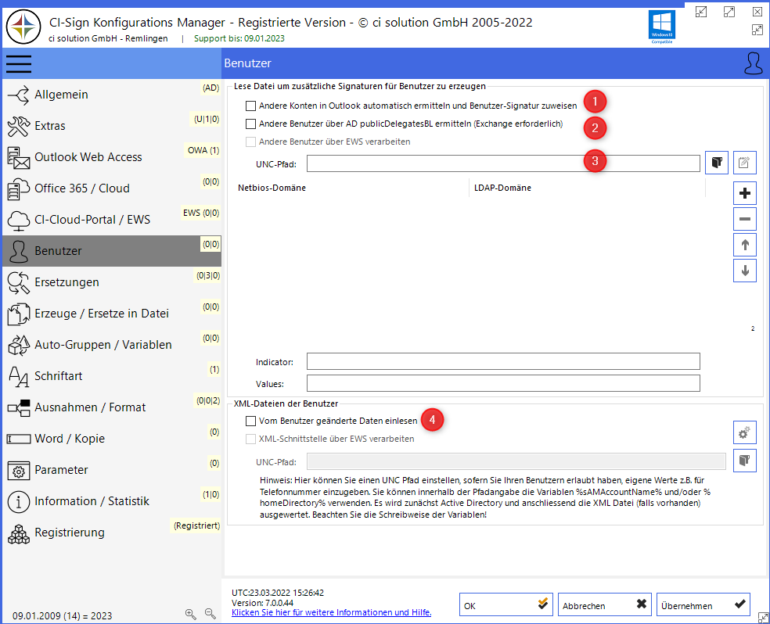Zoom in using magnifier plus icon
Image resolution: width=770 pixels, height=624 pixels.
click(190, 615)
